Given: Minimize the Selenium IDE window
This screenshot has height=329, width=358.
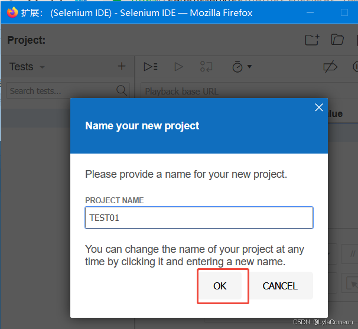Looking at the screenshot, I should pos(310,12).
